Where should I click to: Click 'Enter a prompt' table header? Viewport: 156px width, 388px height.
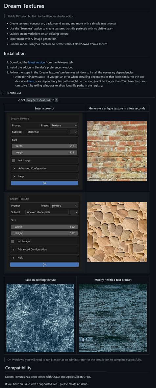pos(44,108)
